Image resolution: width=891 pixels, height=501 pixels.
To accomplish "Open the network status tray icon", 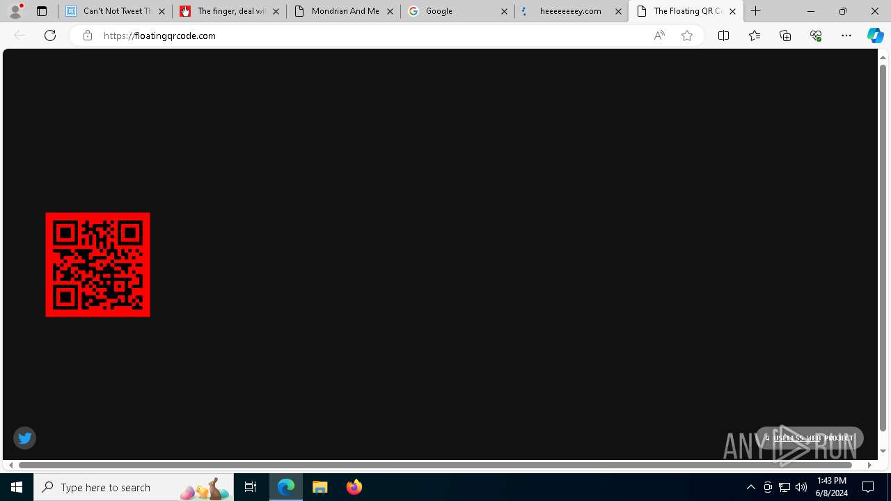I will [784, 487].
